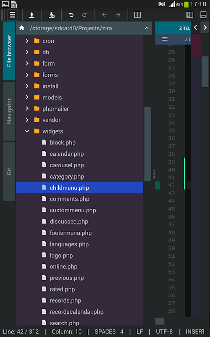The image size is (210, 337).
Task: Click the split columns view icon
Action: click(x=137, y=15)
